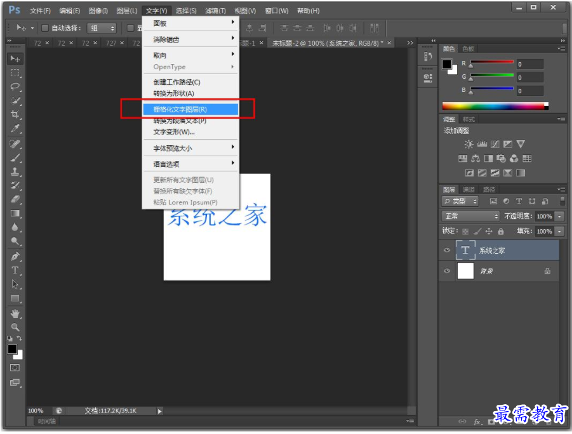This screenshot has width=572, height=434.
Task: Expand the 面板 submenu
Action: pyautogui.click(x=190, y=23)
